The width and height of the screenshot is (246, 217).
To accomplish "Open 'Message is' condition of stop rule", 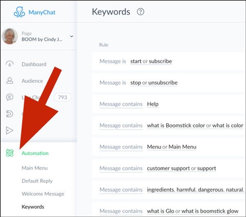I will tap(113, 82).
